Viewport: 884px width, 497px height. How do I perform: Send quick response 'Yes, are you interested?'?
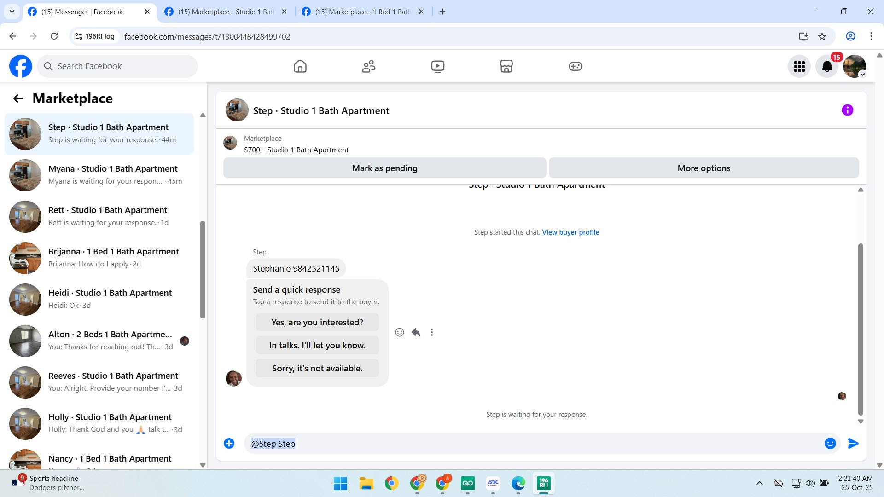click(x=317, y=323)
